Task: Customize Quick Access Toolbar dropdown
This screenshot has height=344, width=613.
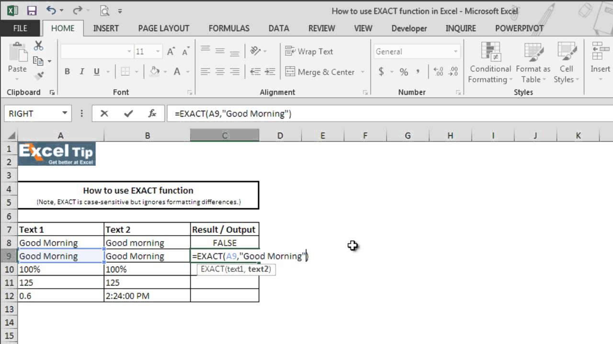Action: pos(120,11)
